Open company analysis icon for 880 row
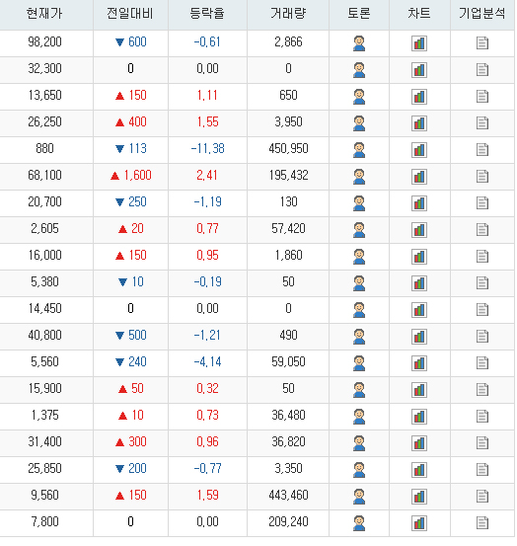The width and height of the screenshot is (517, 546). 481,150
